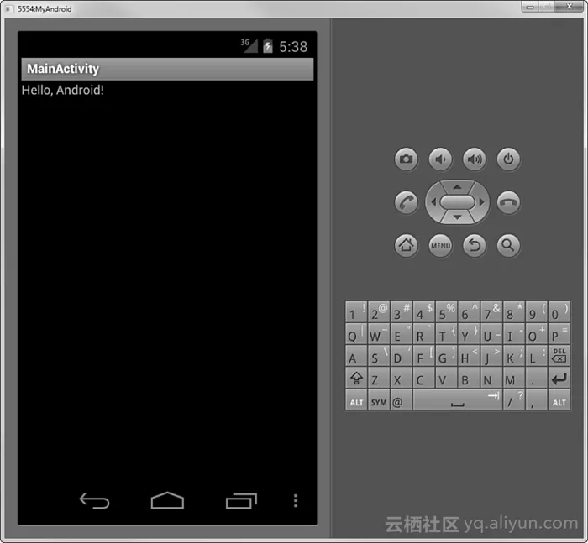588x543 pixels.
Task: Minimize the 5554:MyAndroid emulator window
Action: [530, 7]
